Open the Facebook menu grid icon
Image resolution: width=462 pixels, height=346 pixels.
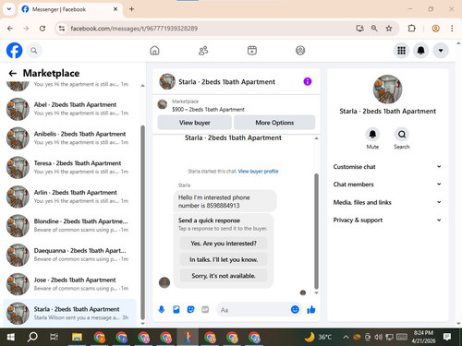pos(401,51)
